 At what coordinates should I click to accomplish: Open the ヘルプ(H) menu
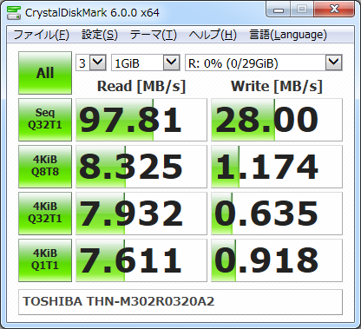pyautogui.click(x=213, y=35)
